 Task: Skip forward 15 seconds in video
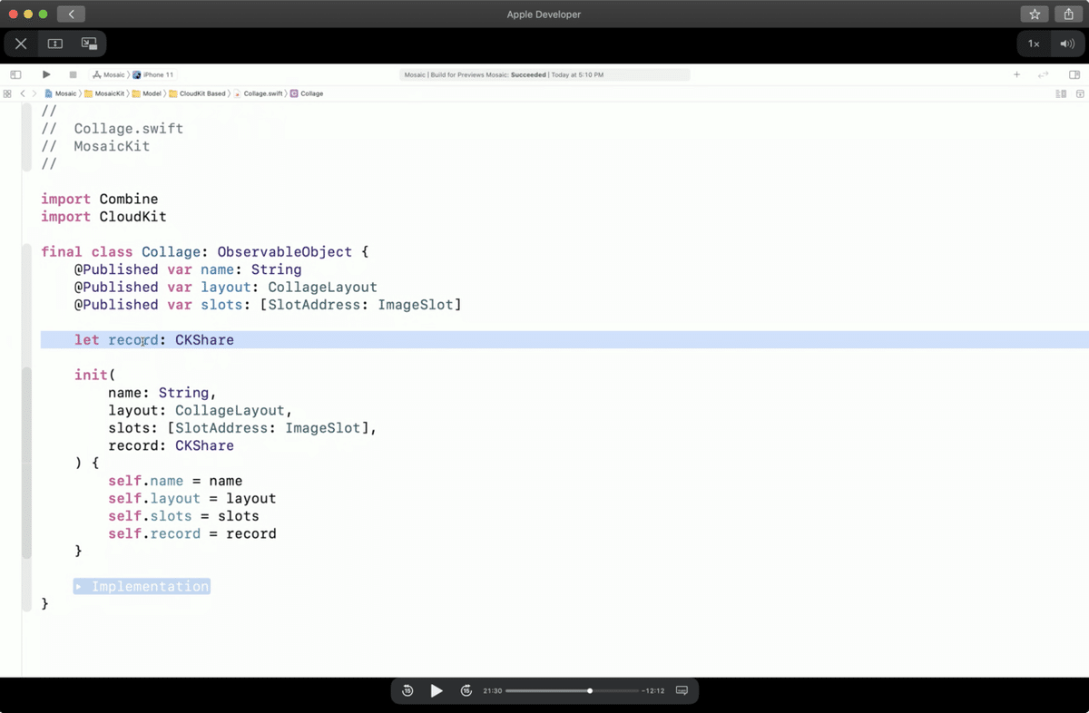tap(466, 690)
